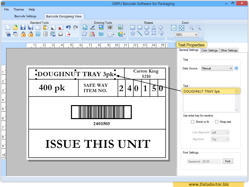Screen dimensions: 249x187
Task: Draw a triangle shape
Action: tap(153, 28)
